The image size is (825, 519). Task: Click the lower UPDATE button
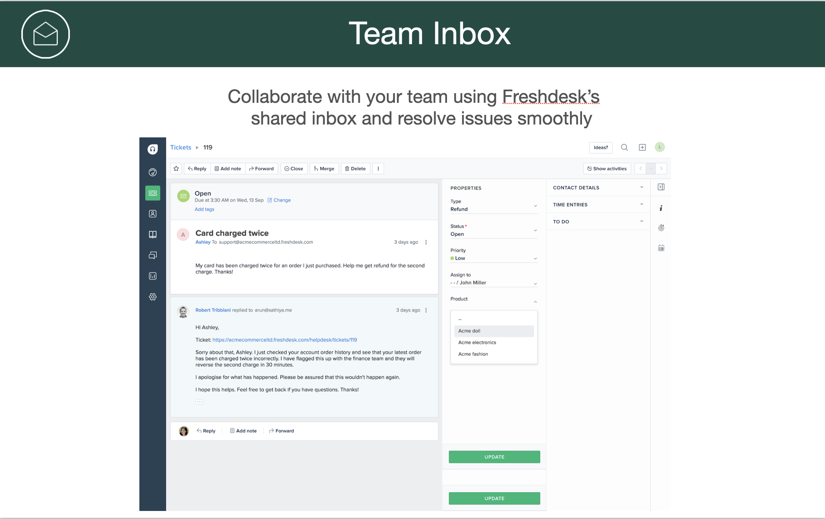point(494,499)
